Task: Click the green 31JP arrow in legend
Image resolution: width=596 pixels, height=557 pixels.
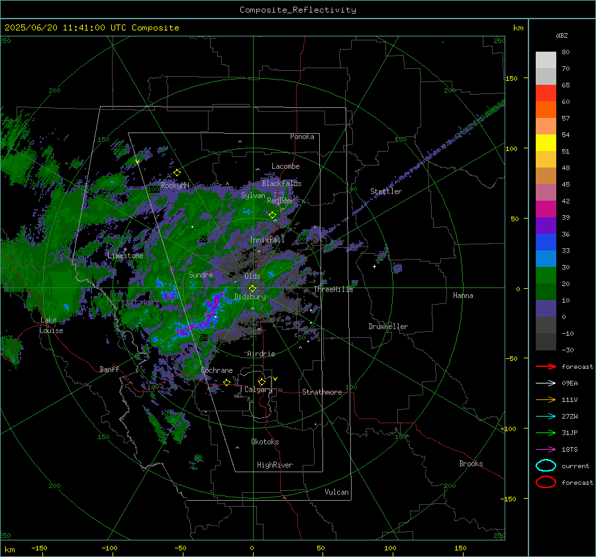Action: click(546, 432)
